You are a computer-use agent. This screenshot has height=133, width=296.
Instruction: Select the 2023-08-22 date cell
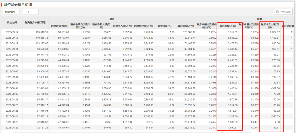tap(12, 128)
